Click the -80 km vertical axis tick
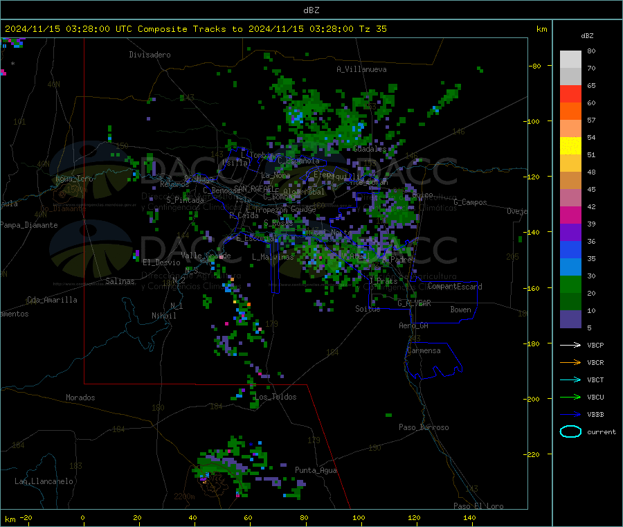623x527 pixels. [x=536, y=66]
